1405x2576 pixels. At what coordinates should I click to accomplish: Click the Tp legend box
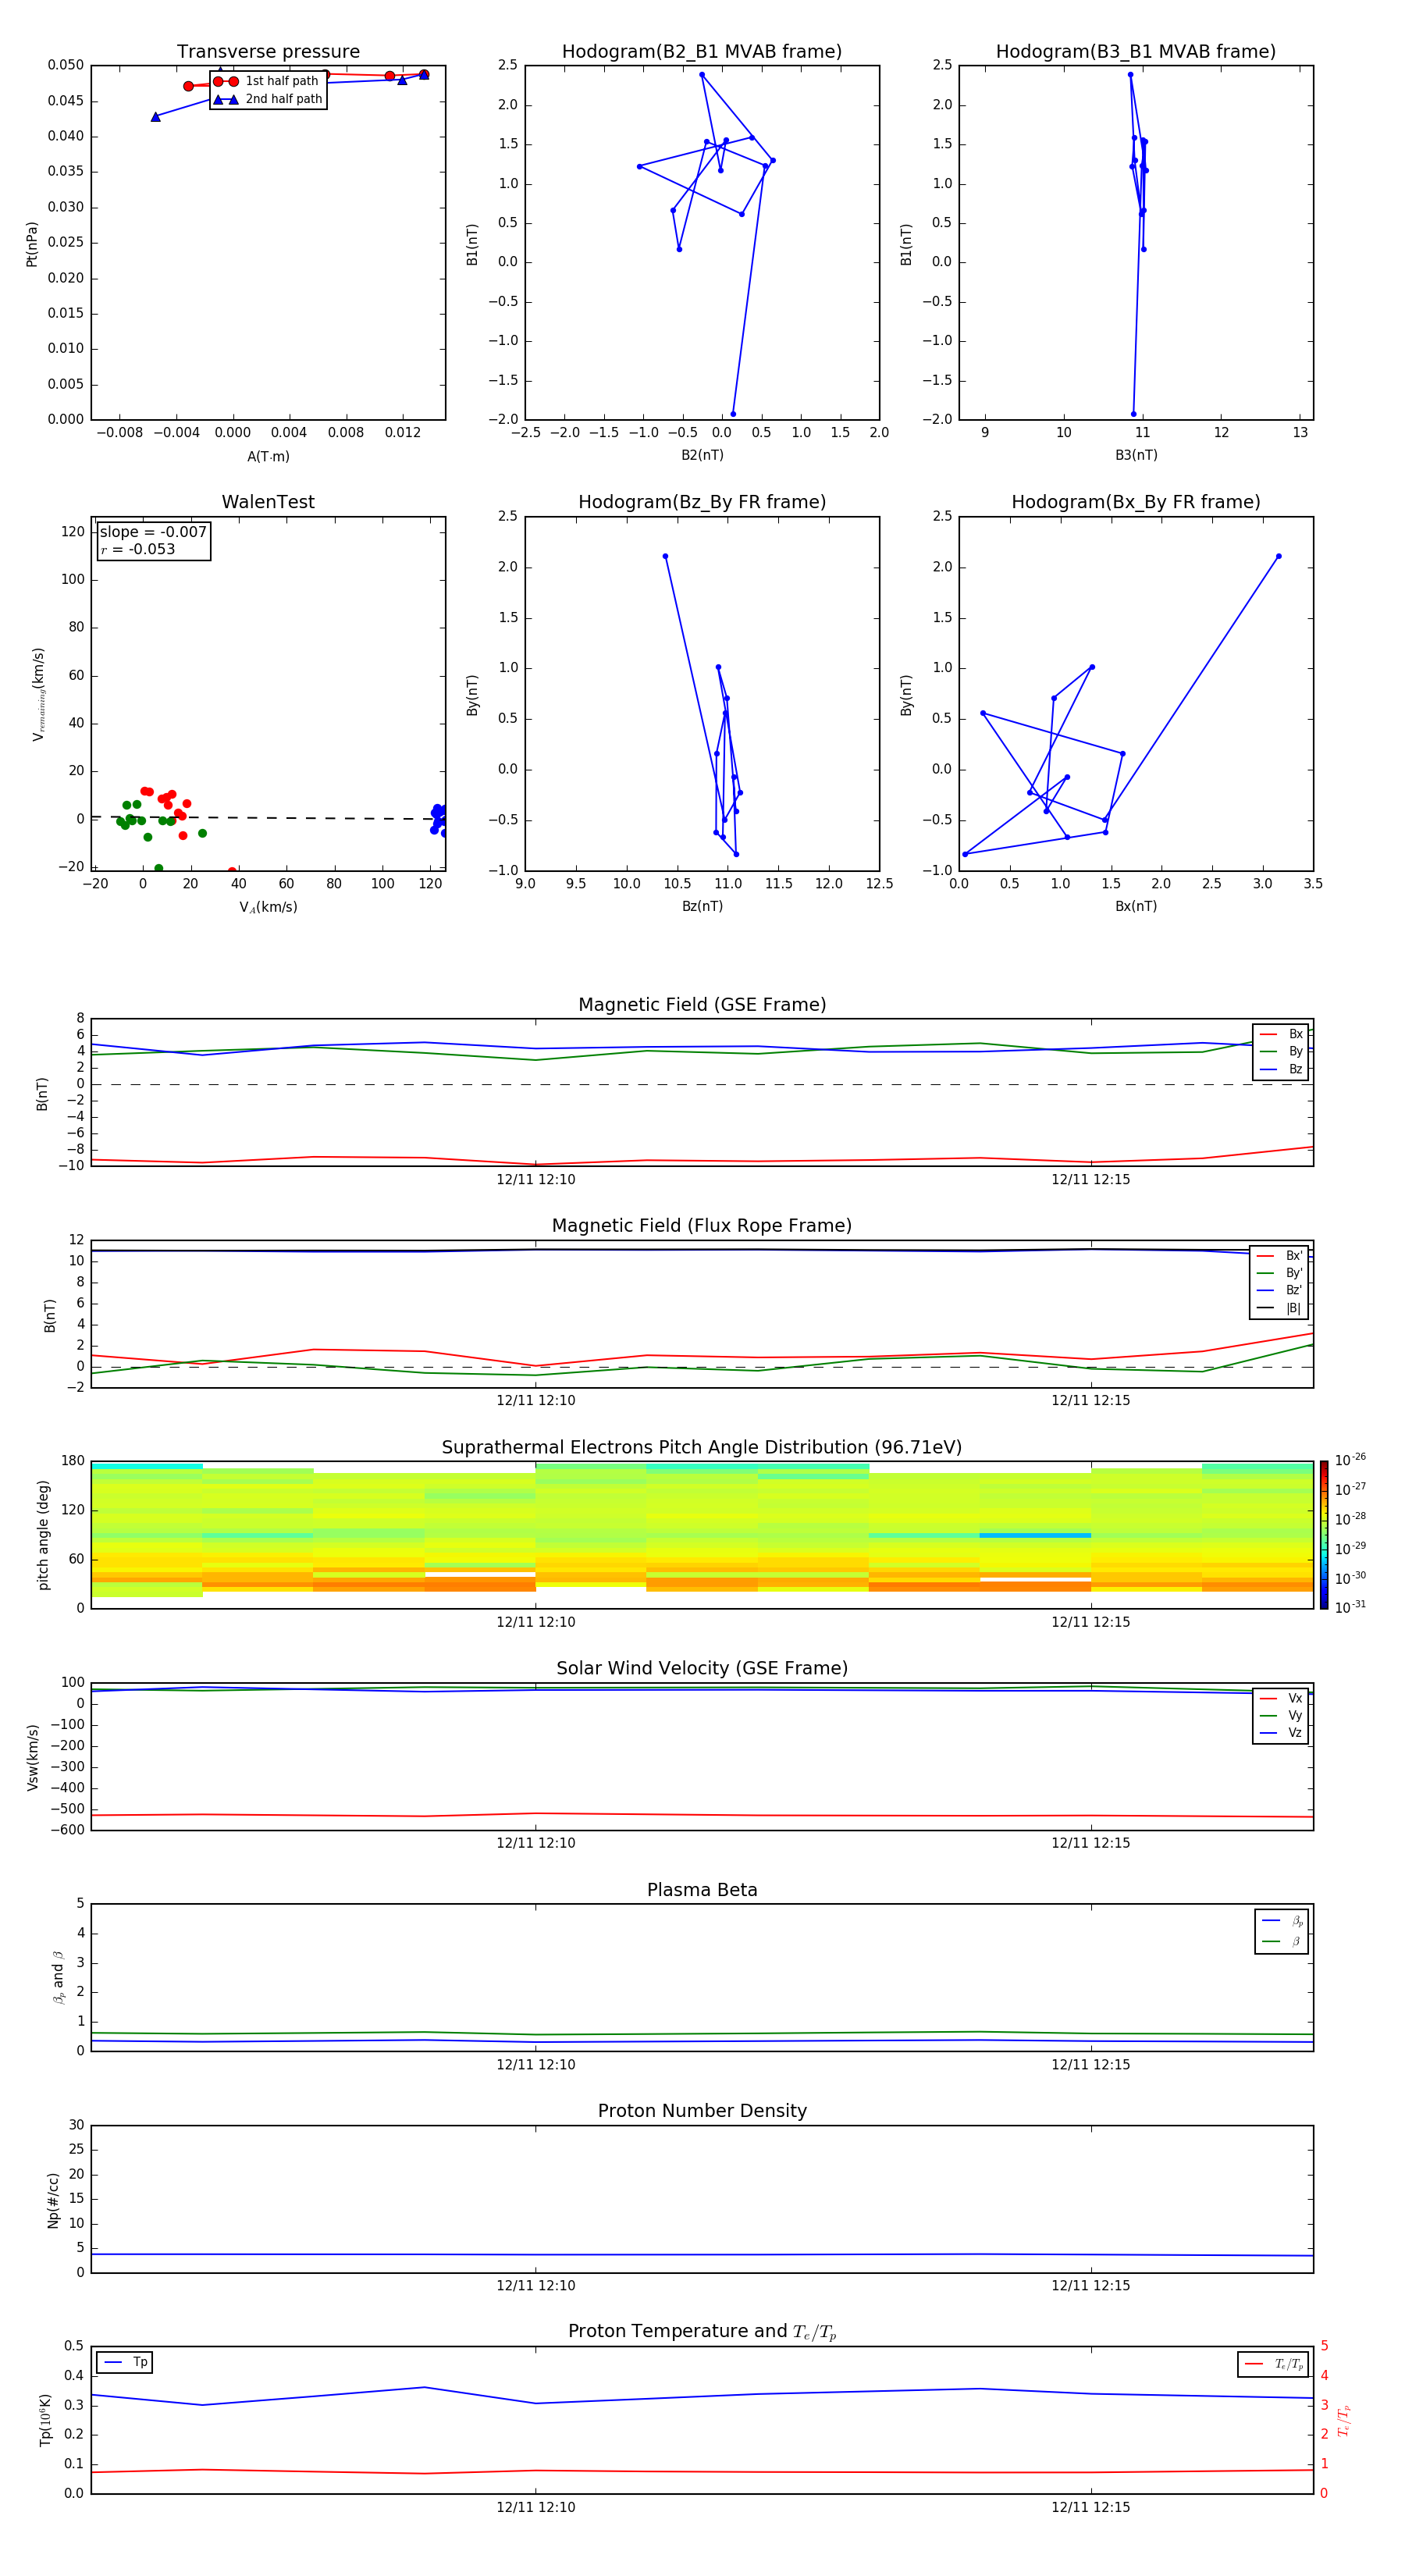pos(124,2362)
